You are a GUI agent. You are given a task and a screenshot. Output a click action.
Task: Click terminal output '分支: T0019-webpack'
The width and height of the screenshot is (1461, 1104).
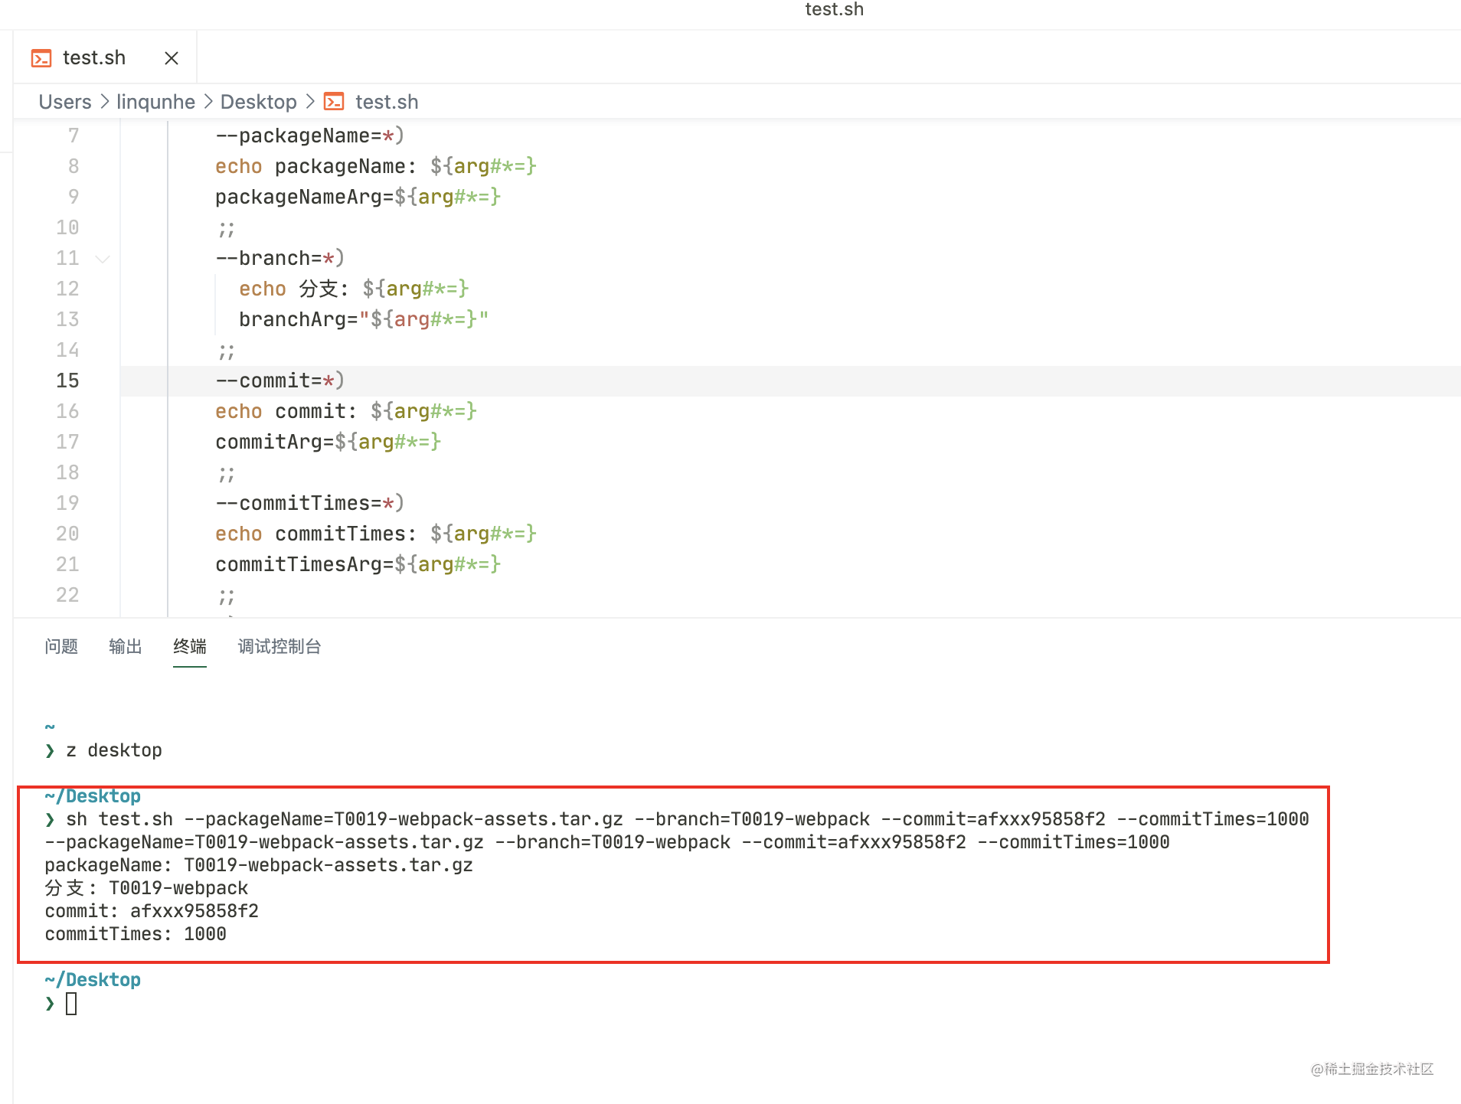146,888
